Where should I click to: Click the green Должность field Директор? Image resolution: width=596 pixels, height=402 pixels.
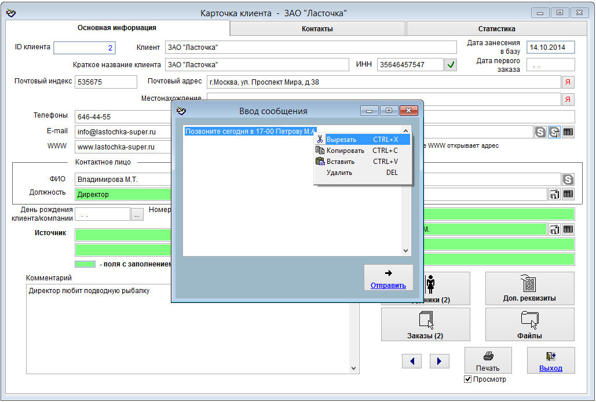pyautogui.click(x=123, y=195)
